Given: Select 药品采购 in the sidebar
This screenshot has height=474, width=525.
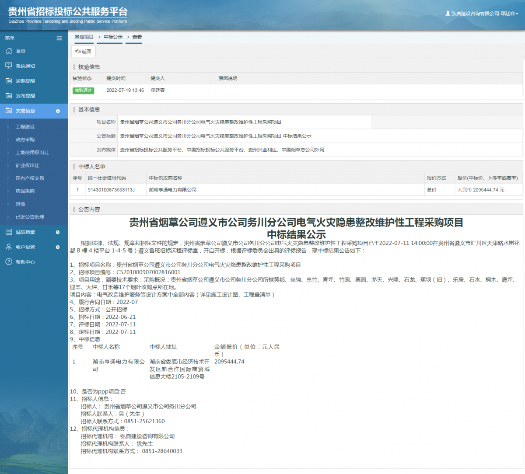Looking at the screenshot, I should point(25,191).
